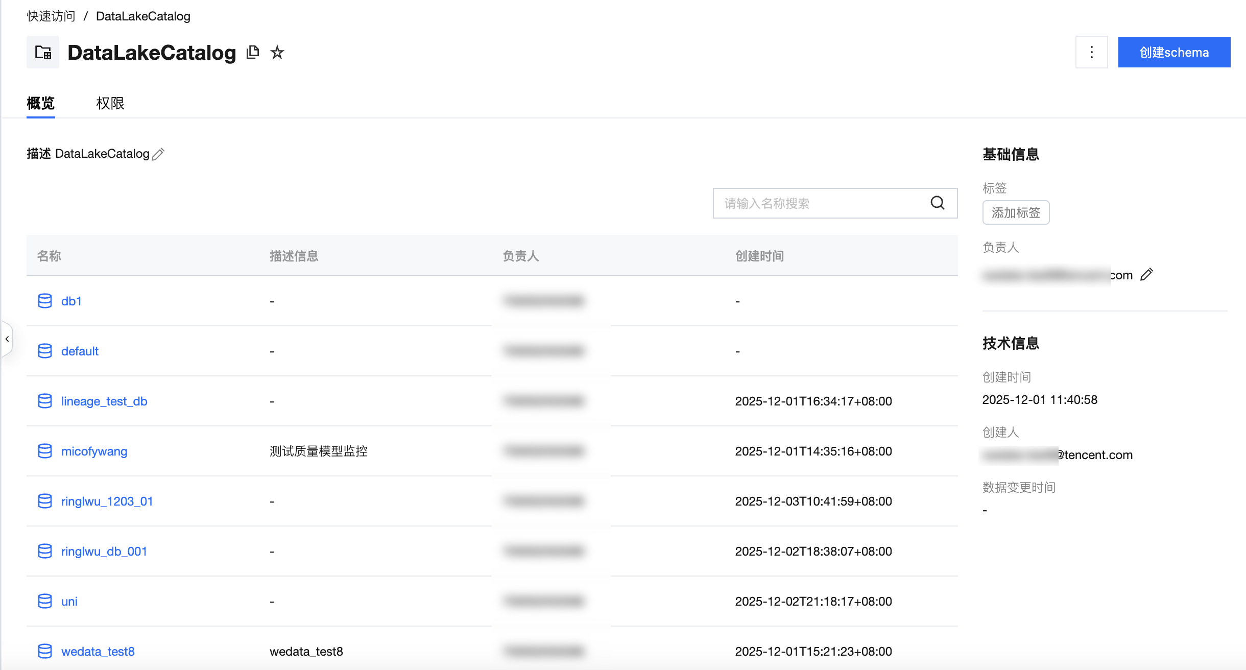Edit the 负责人 owner with pencil icon
Viewport: 1246px width, 670px height.
point(1146,275)
